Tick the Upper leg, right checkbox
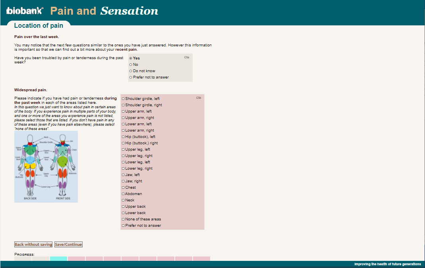The width and height of the screenshot is (425, 268). point(123,156)
